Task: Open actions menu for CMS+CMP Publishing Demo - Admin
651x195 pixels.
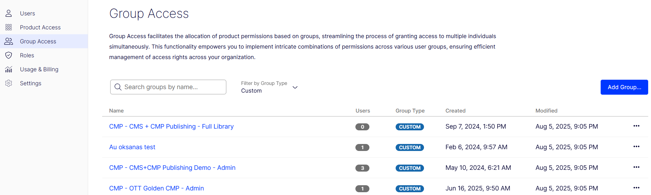Action: (x=636, y=167)
